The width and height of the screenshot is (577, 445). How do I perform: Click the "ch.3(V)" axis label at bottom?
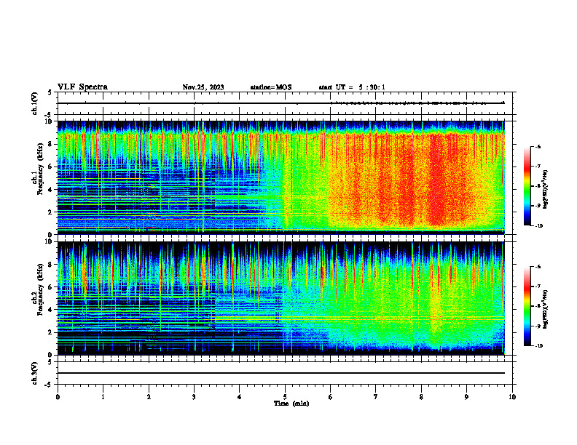click(x=35, y=373)
